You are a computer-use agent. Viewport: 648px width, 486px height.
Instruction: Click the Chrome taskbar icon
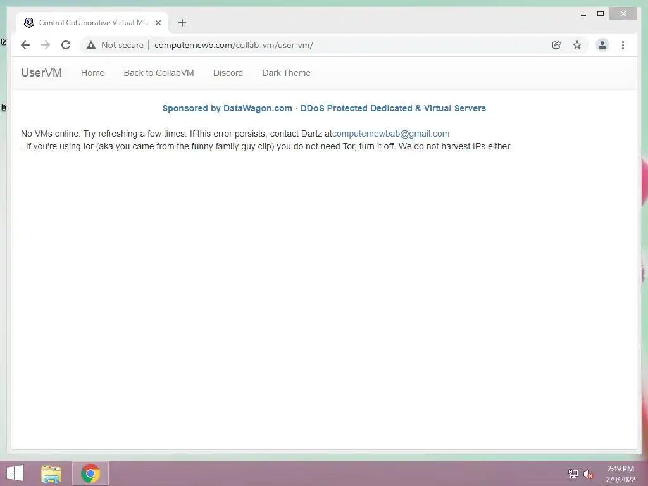(x=90, y=473)
